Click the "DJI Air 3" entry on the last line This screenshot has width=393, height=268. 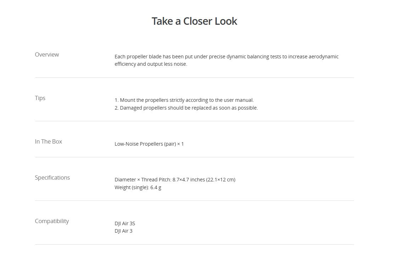(123, 231)
